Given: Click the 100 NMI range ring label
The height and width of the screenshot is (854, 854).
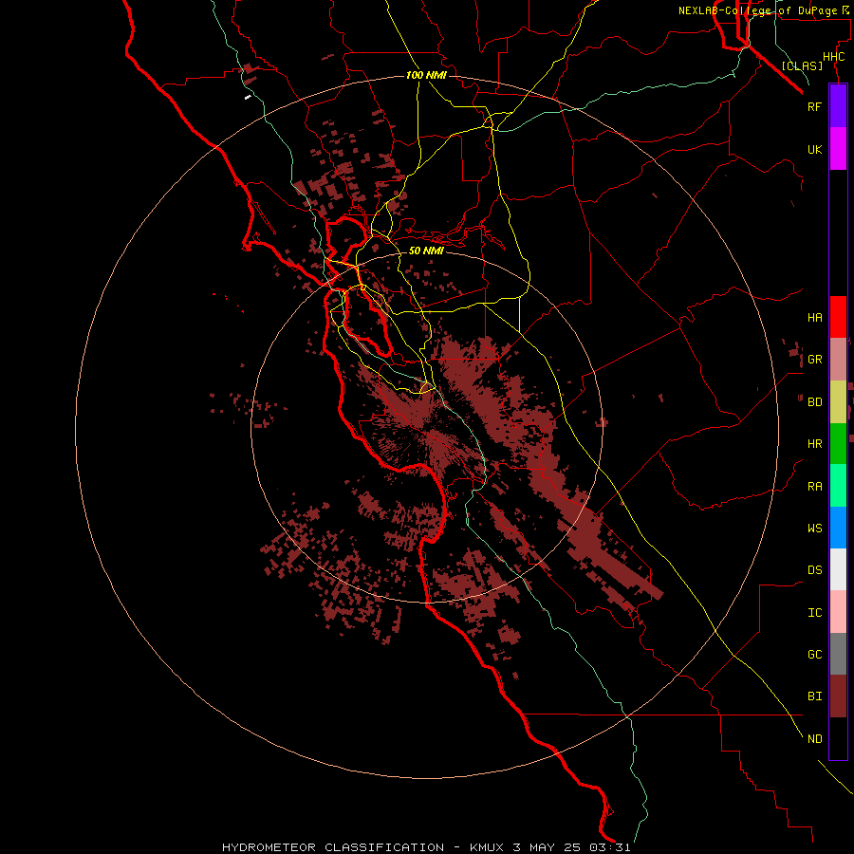Looking at the screenshot, I should click(426, 75).
